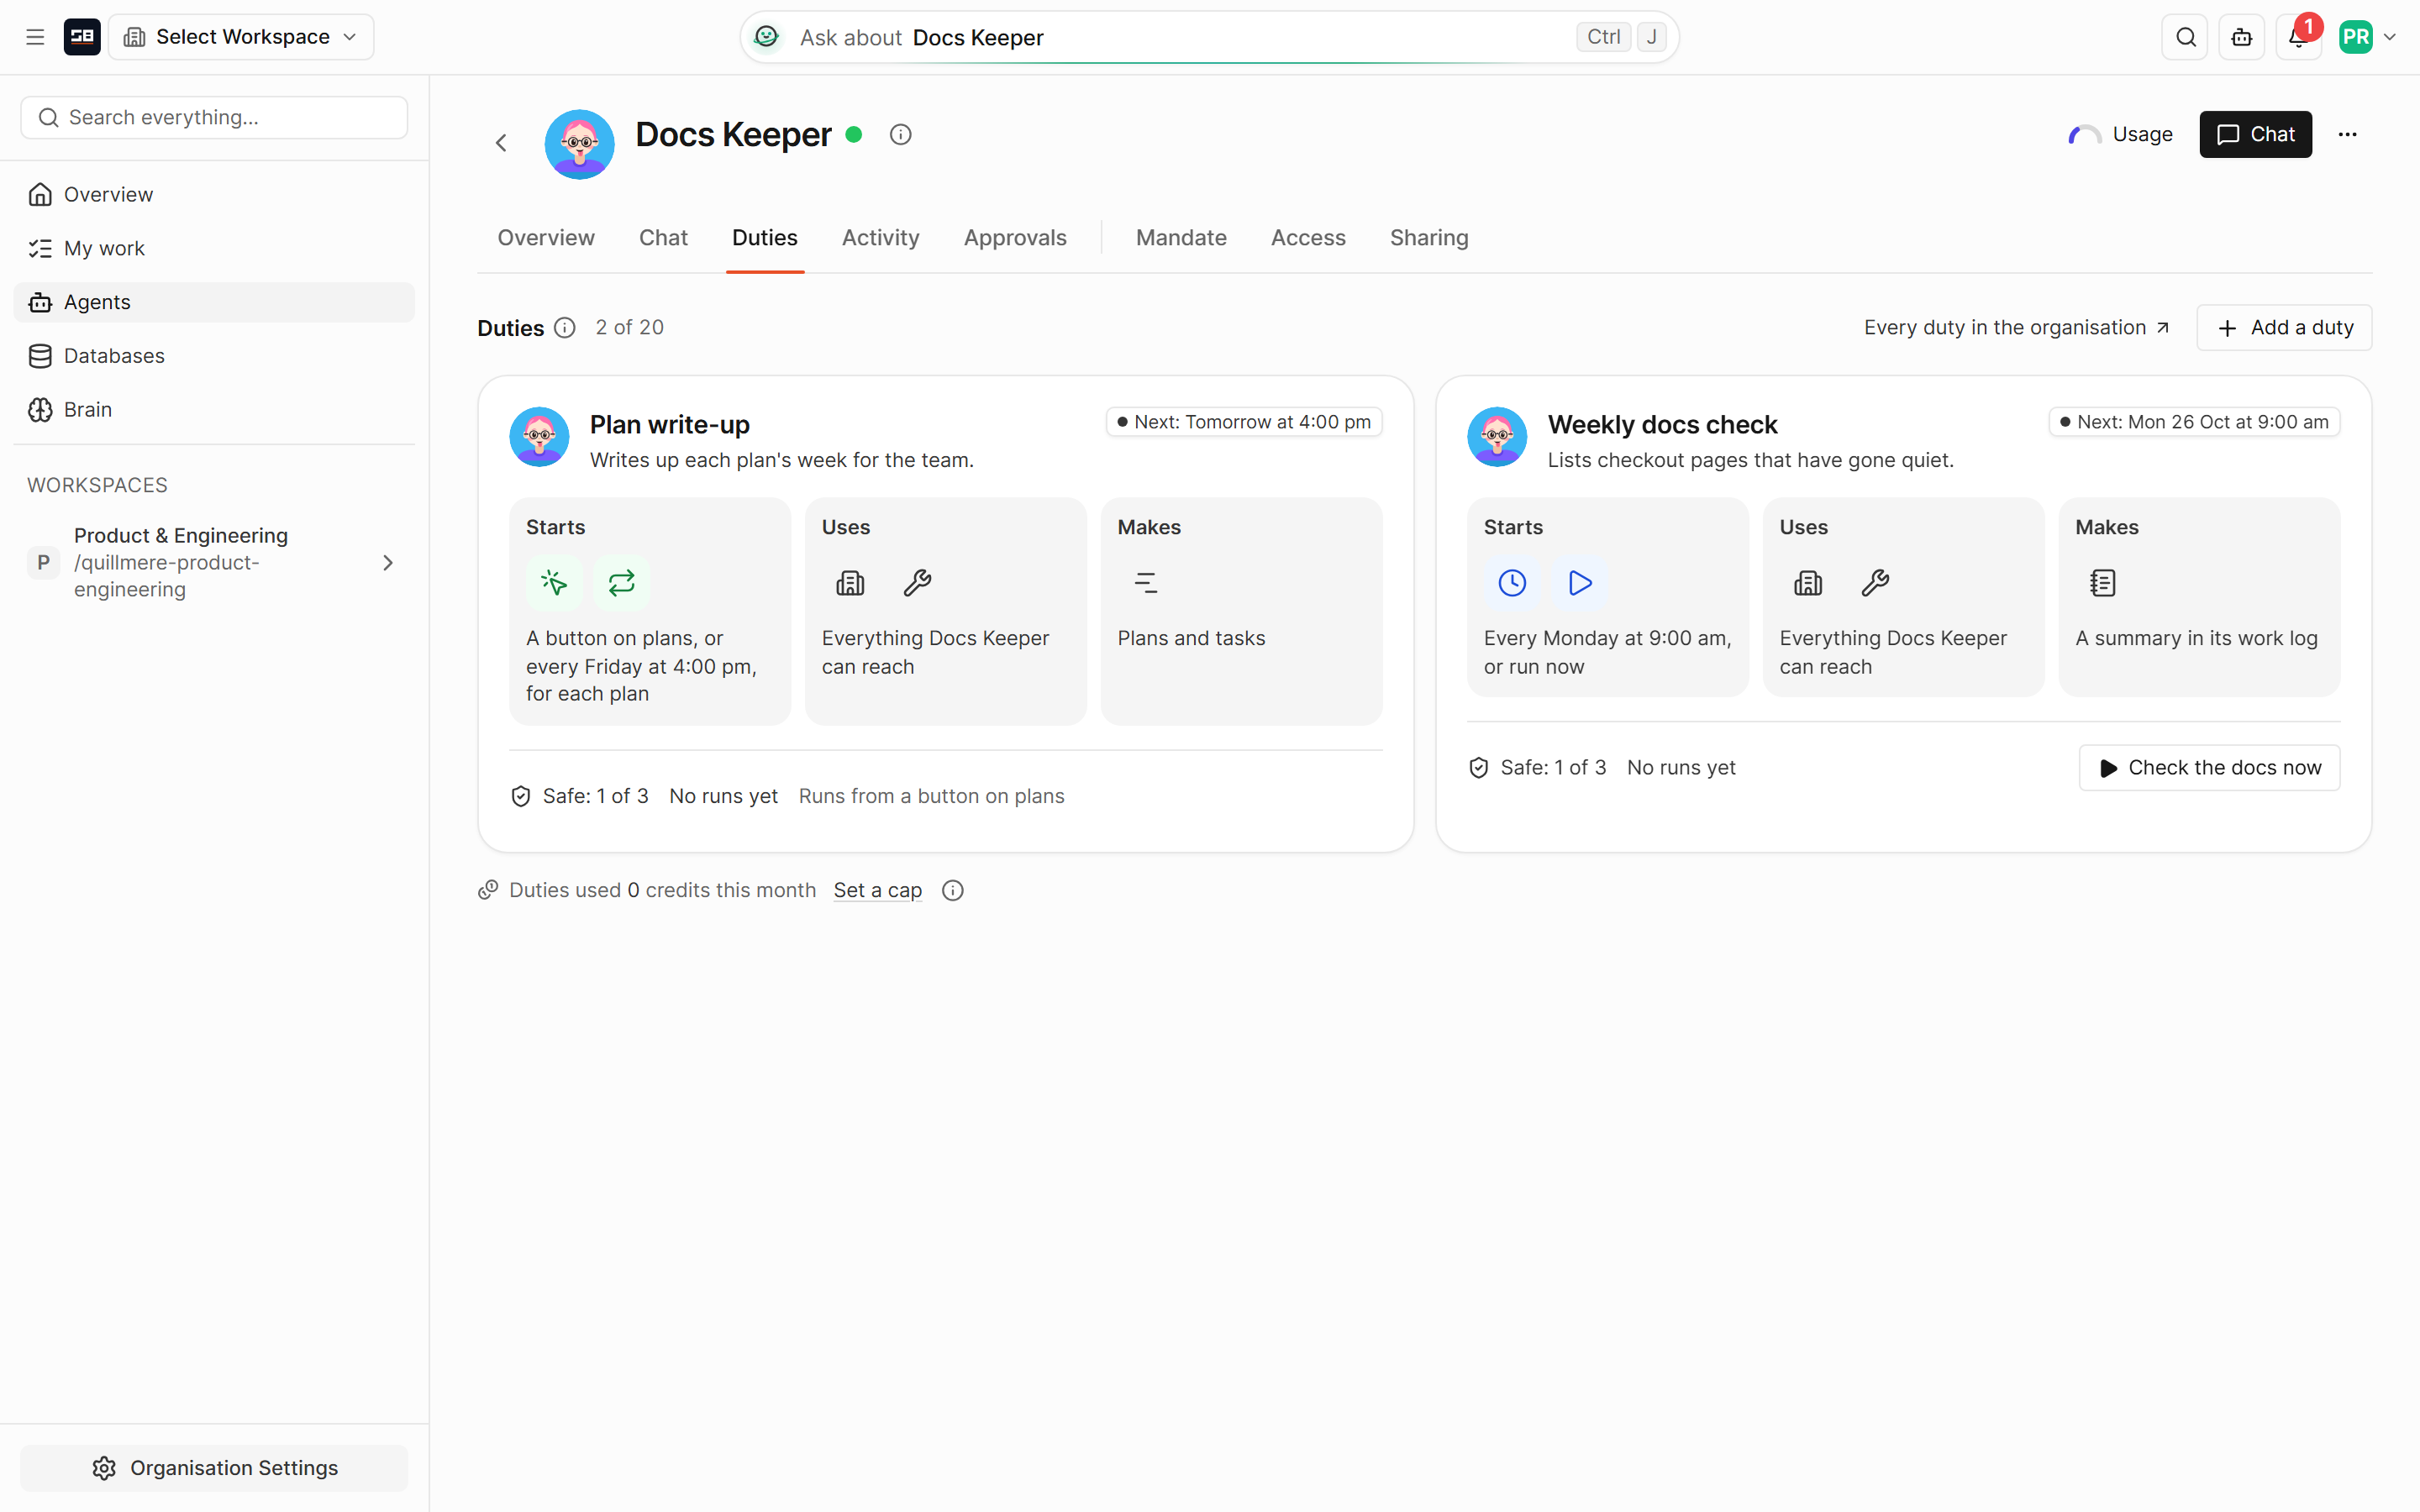The height and width of the screenshot is (1512, 2420).
Task: Click the Check the docs now button
Action: click(x=2209, y=768)
